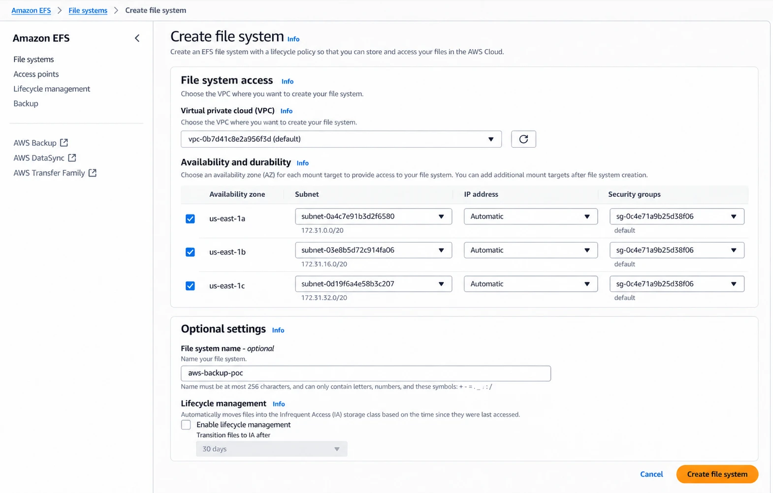Go to File systems in sidebar
This screenshot has width=773, height=493.
(x=33, y=60)
